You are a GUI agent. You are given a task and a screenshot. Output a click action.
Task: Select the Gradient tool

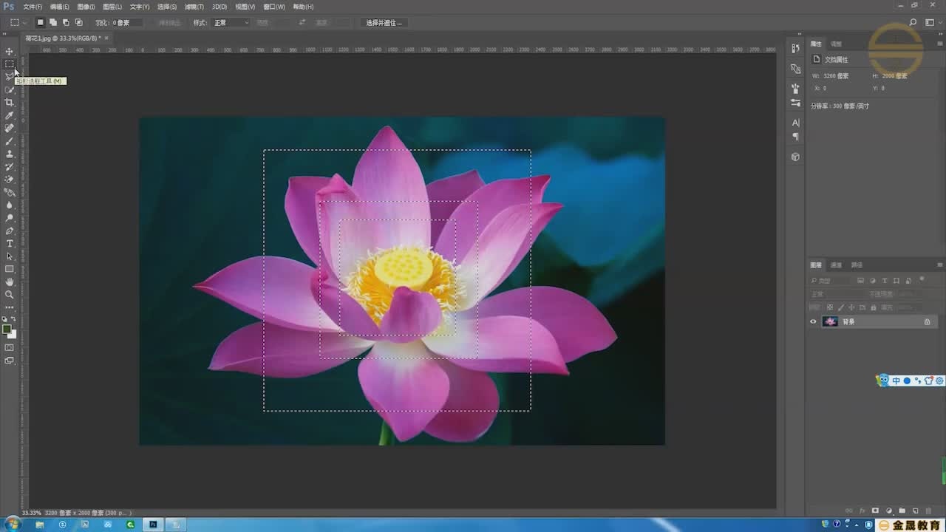[10, 192]
